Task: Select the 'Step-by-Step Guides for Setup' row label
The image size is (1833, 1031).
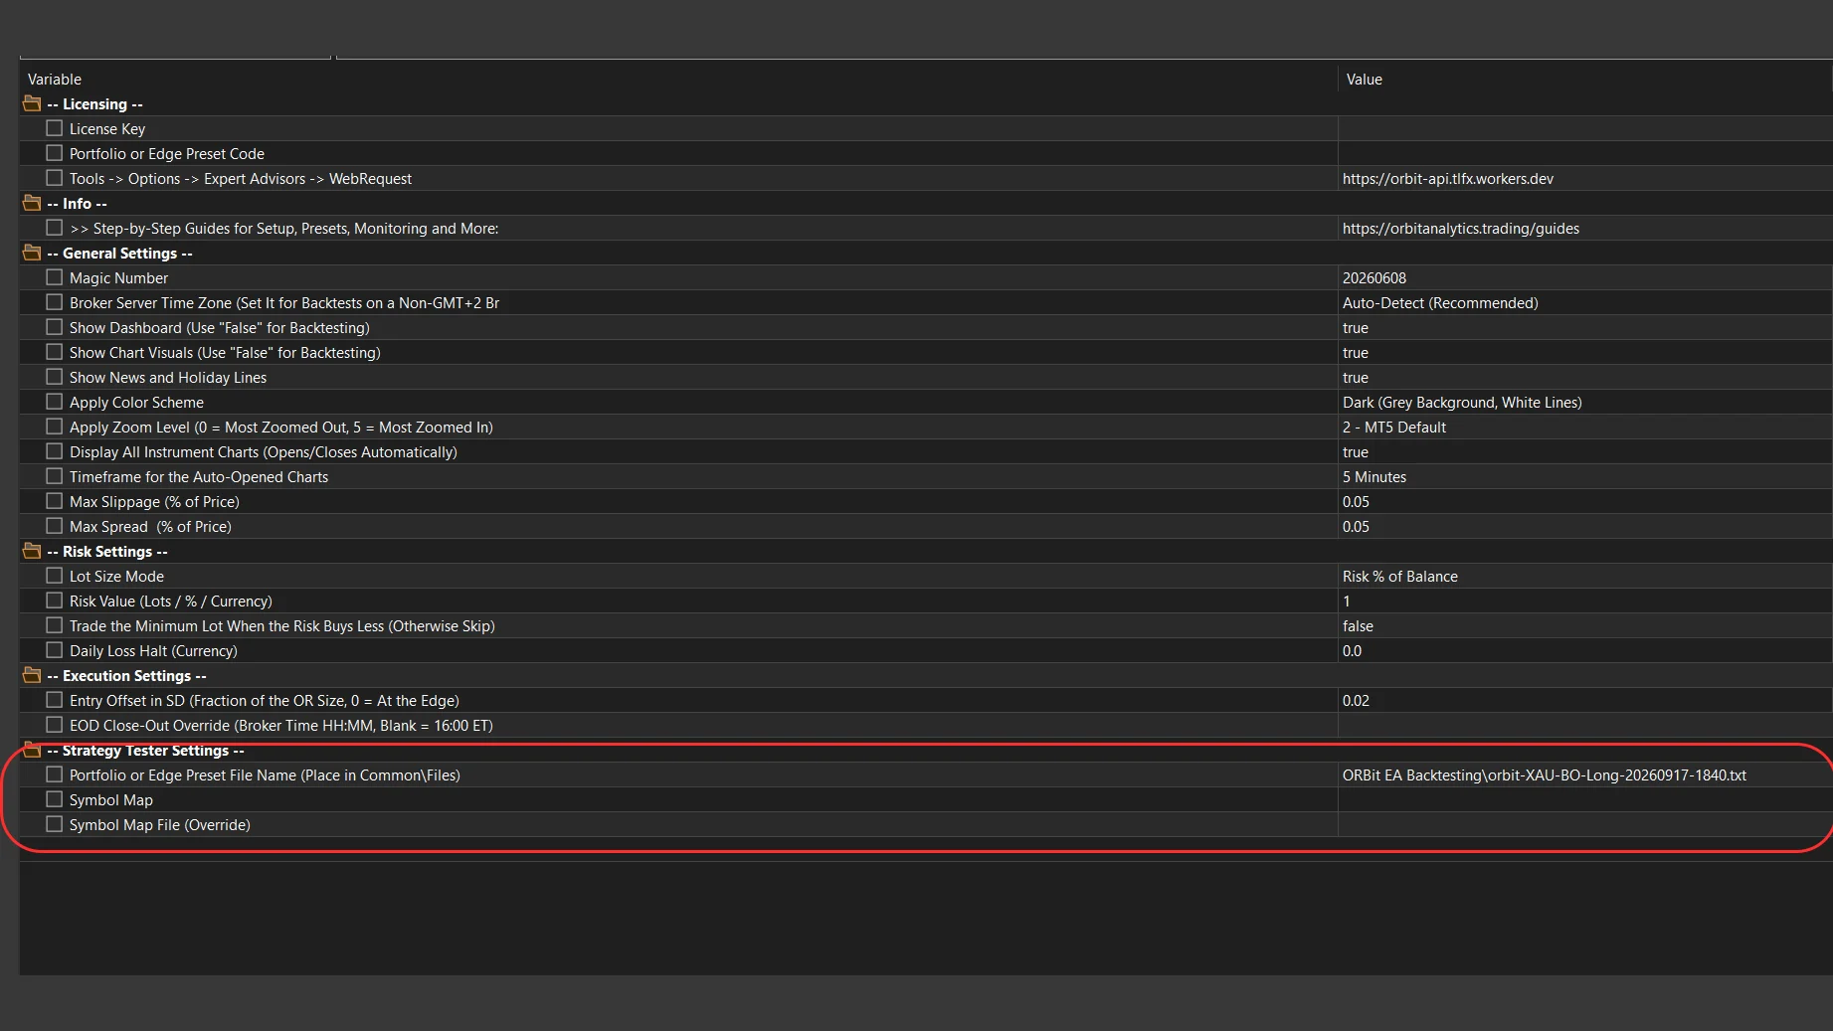Action: click(283, 228)
